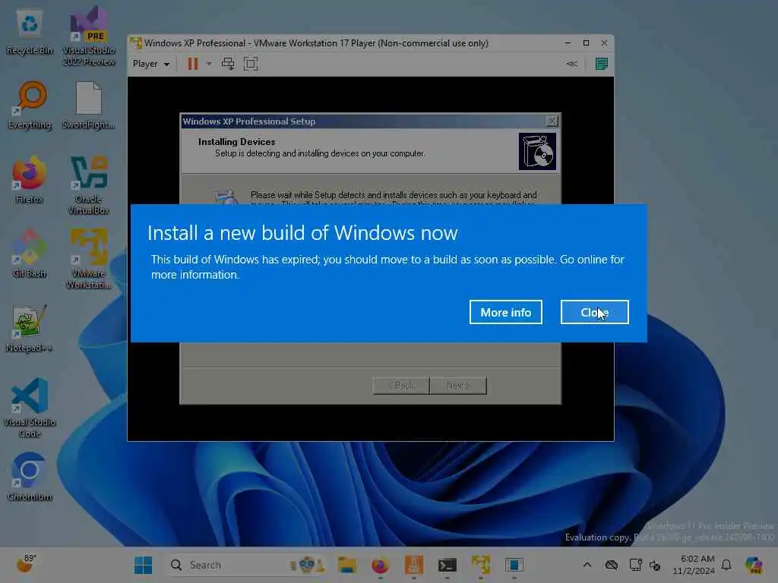Select Visual Studio 2022 Preview desktop icon

coord(89,36)
